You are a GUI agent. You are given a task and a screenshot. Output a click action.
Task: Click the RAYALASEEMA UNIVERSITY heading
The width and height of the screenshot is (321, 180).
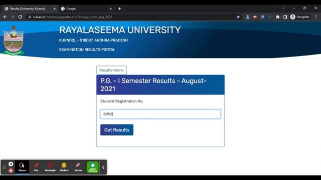click(x=120, y=30)
